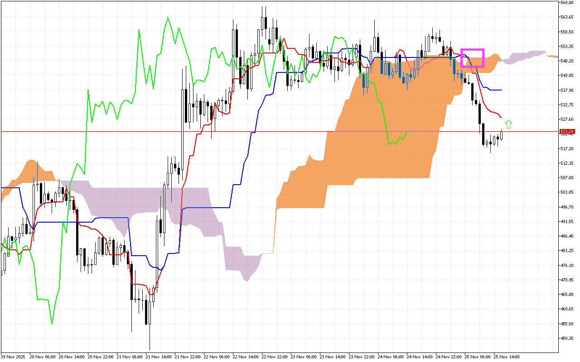
Task: Click the 25 Nov 14:00 time label
Action: pyautogui.click(x=507, y=357)
